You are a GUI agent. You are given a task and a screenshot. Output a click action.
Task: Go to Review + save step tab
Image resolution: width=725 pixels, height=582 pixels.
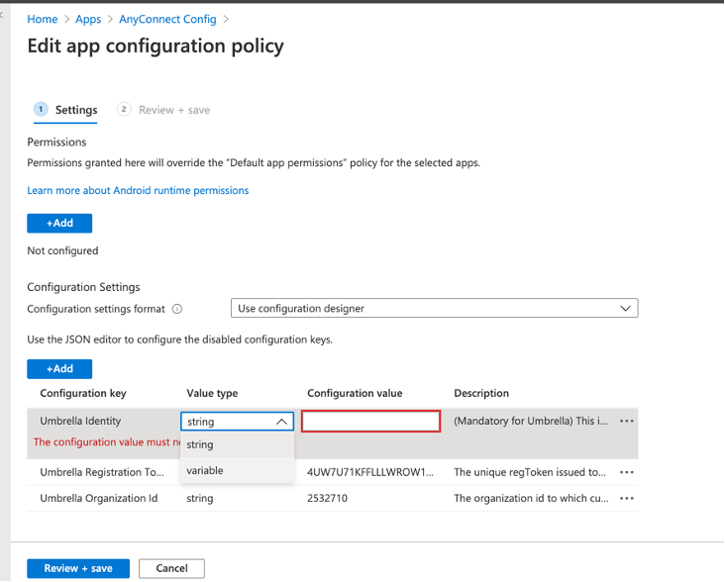tap(163, 110)
